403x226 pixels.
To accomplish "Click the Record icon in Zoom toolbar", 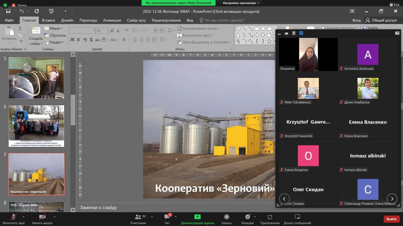I will point(226,217).
